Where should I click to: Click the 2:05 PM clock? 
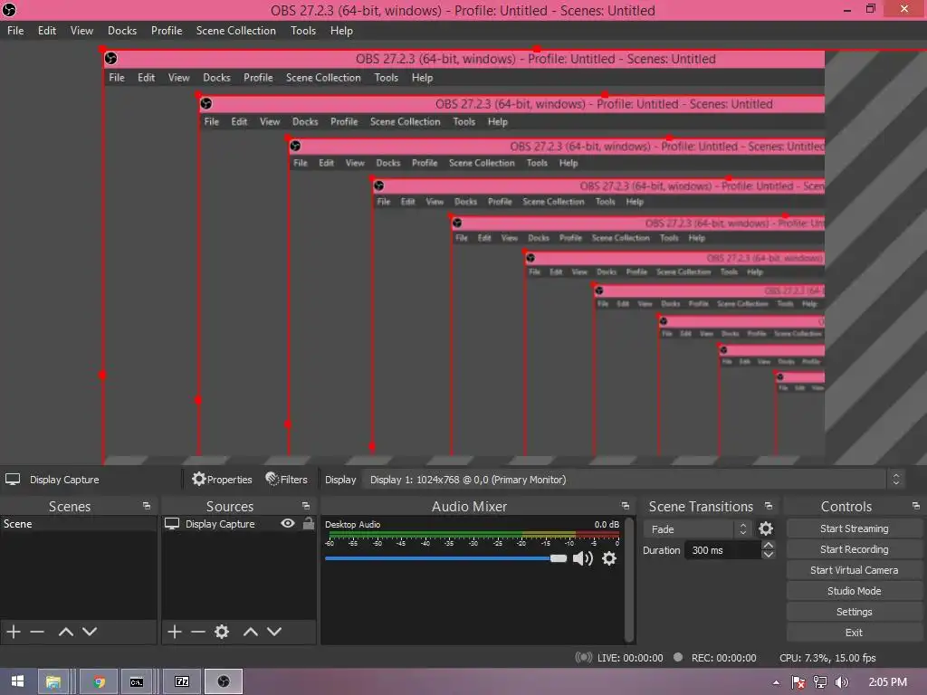tap(887, 682)
